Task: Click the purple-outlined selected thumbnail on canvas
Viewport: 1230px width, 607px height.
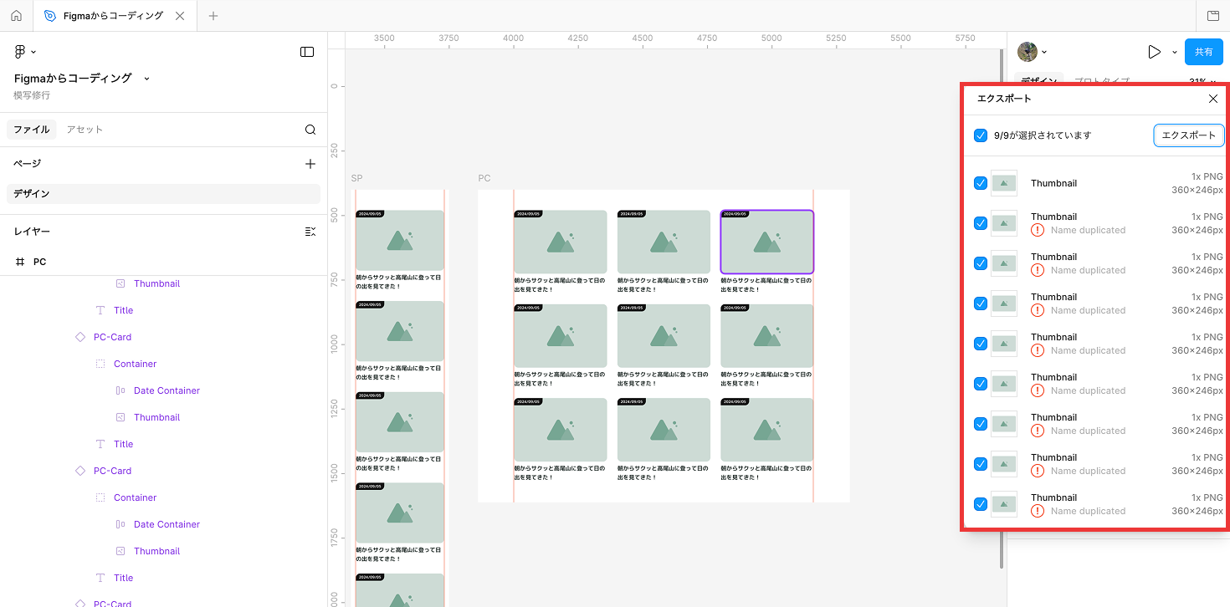Action: click(766, 242)
